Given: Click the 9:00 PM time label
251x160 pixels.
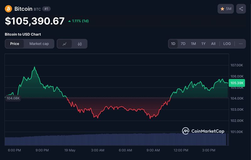Looking at the screenshot, I should coord(42,150).
